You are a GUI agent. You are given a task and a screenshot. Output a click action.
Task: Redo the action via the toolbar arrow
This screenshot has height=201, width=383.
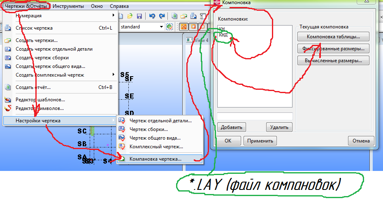pos(162,16)
